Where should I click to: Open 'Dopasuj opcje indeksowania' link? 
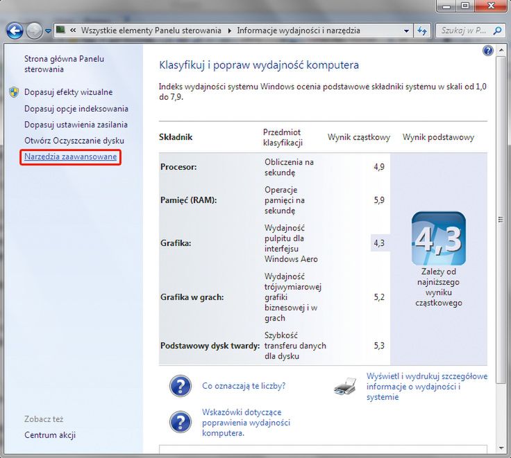(76, 109)
